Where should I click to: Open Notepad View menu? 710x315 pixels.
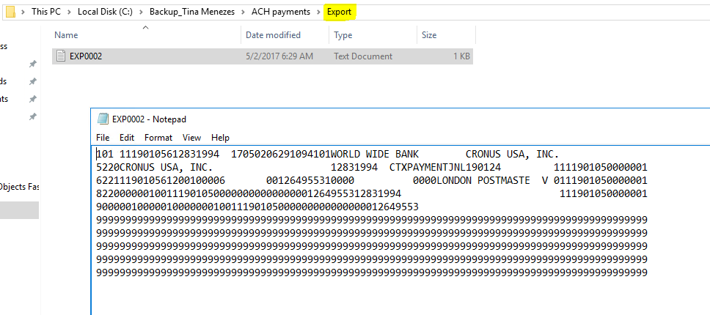(x=191, y=138)
